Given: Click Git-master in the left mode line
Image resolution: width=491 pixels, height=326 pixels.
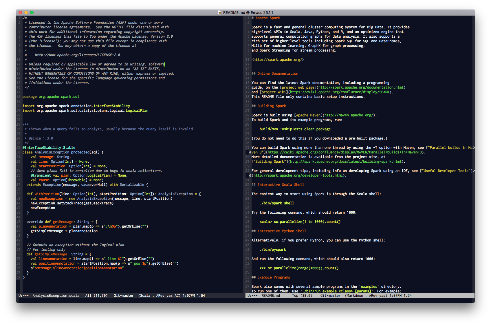Looking at the screenshot, I should (x=124, y=296).
